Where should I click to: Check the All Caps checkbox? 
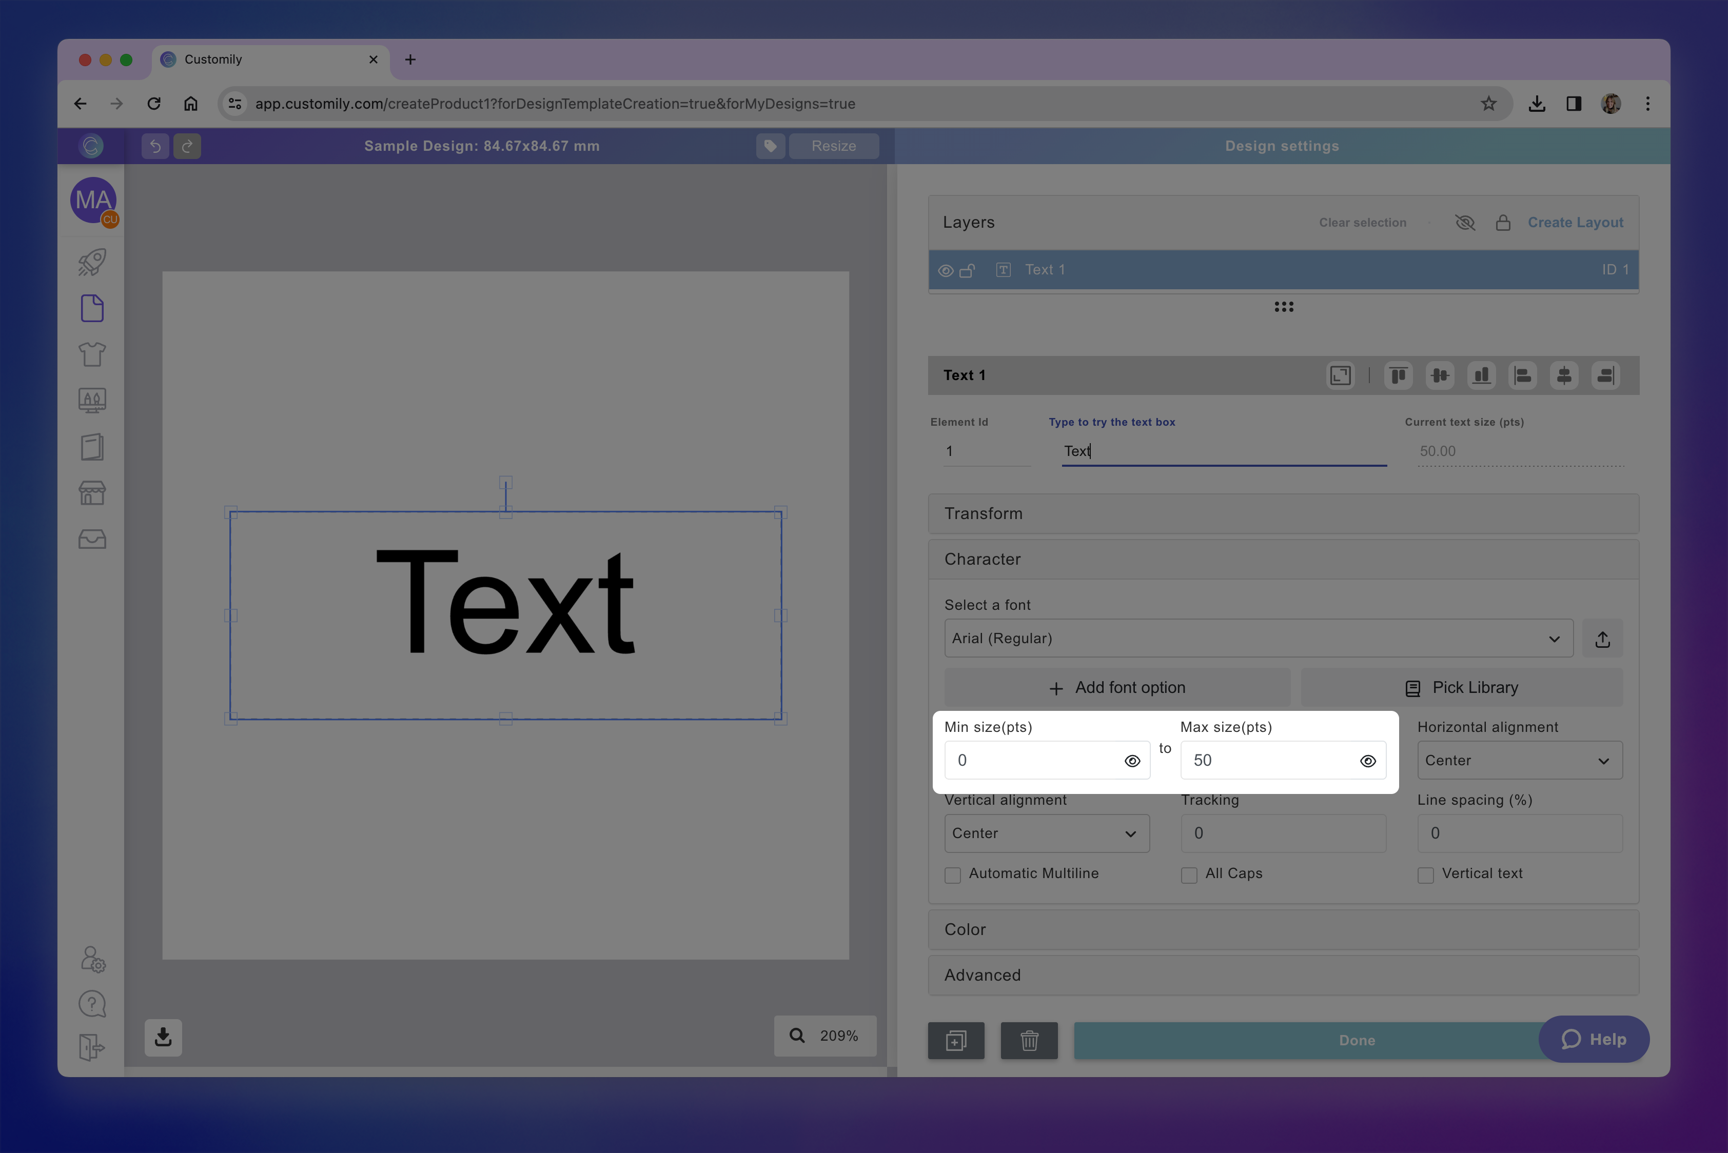pyautogui.click(x=1189, y=875)
